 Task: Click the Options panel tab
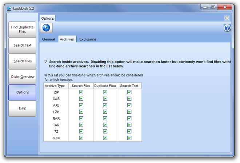pyautogui.click(x=48, y=19)
